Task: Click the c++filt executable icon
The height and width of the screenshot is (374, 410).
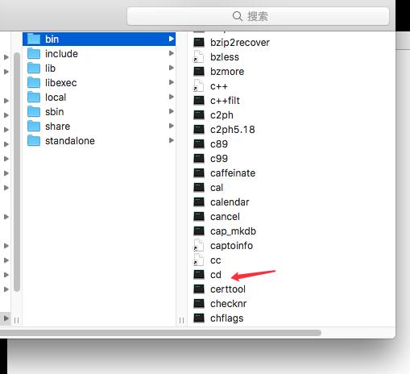Action: pos(199,100)
